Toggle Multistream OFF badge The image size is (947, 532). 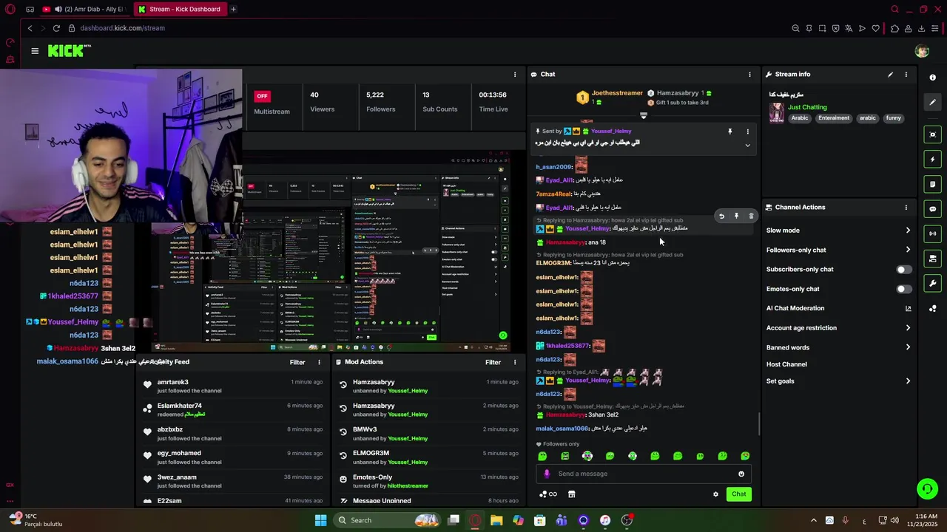[262, 96]
